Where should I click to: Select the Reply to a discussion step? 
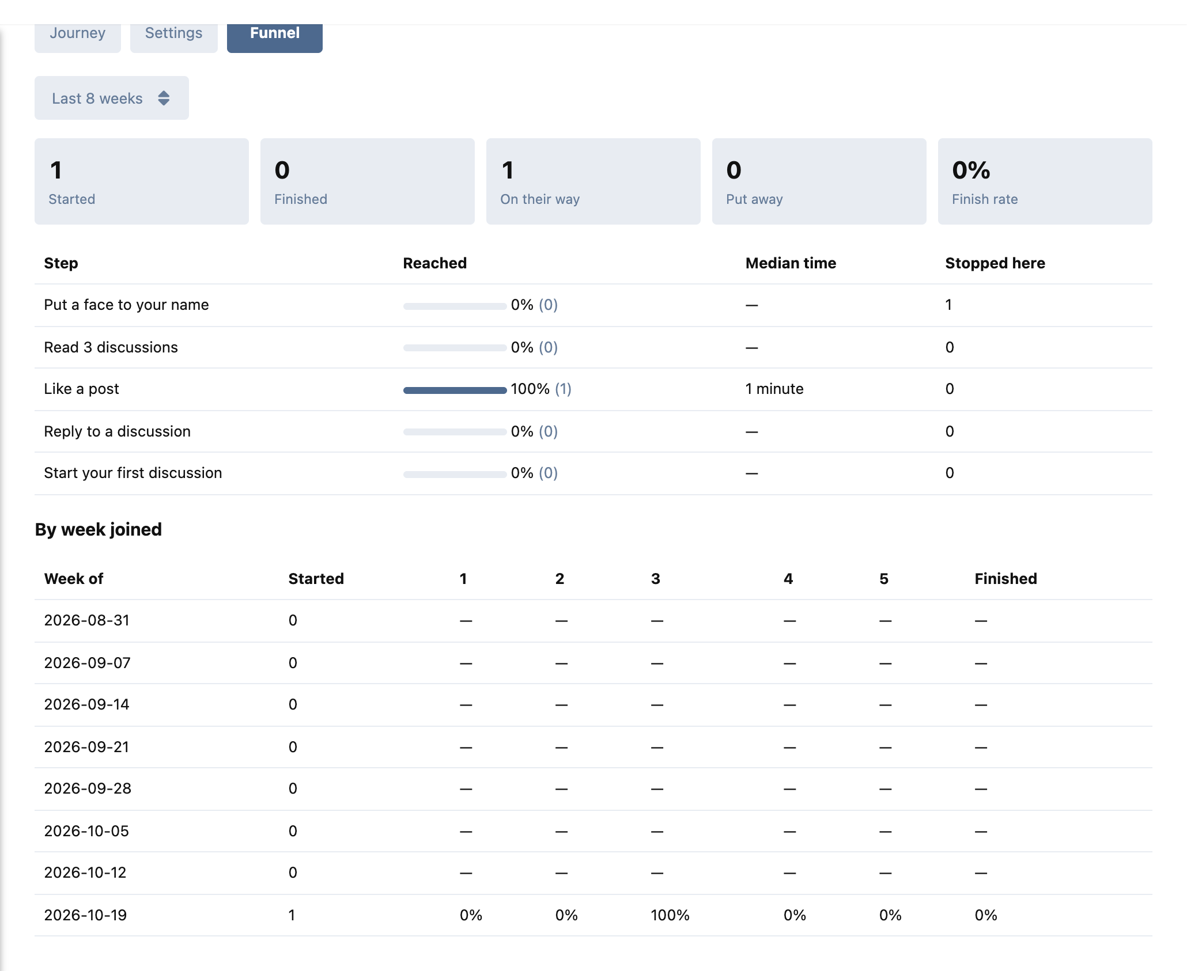click(x=593, y=431)
